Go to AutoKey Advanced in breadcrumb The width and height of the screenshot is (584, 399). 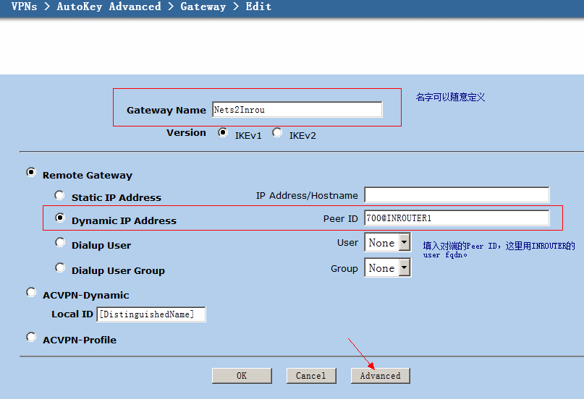tap(109, 7)
